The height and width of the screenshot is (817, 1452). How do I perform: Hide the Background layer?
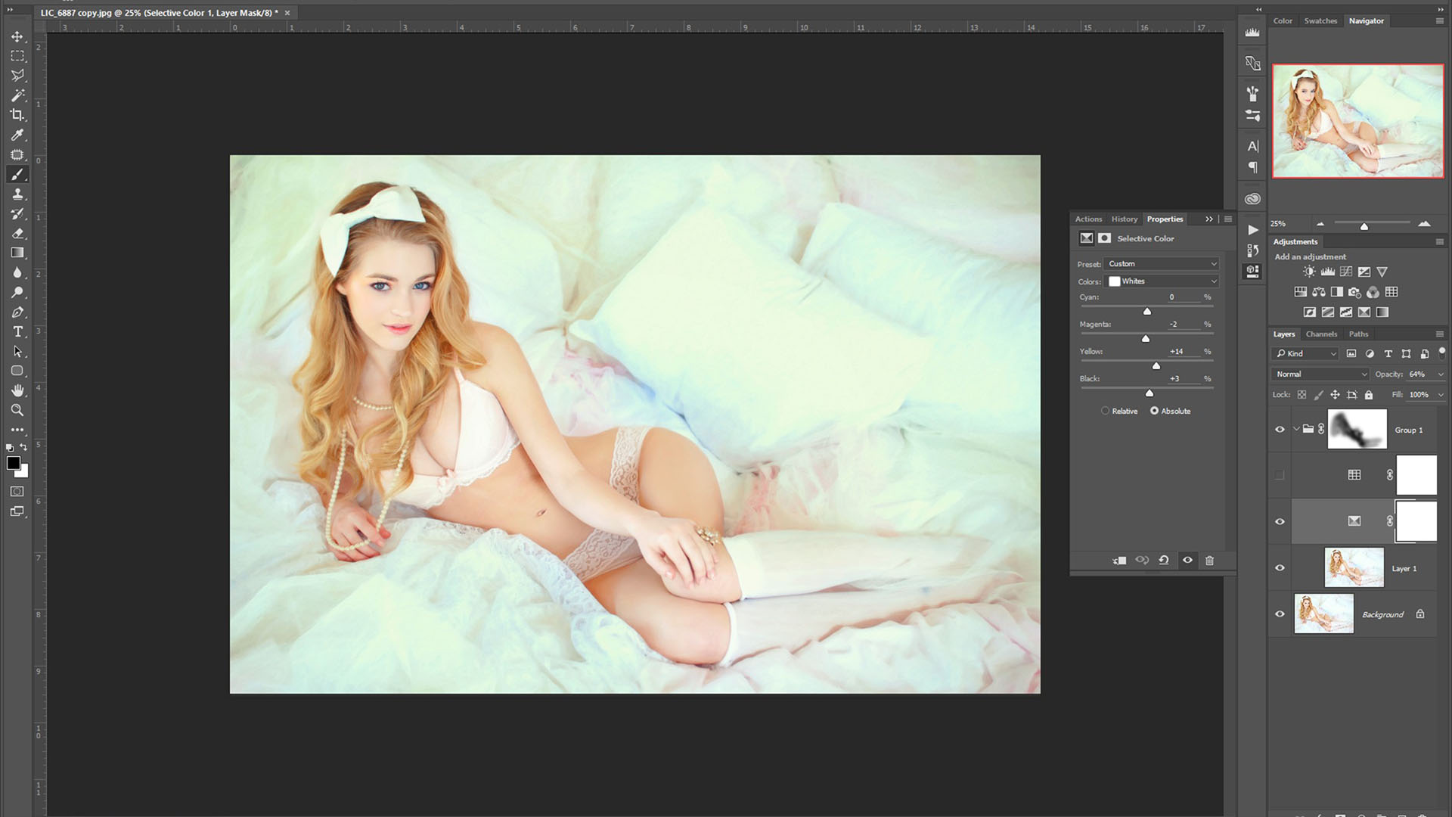pos(1280,614)
